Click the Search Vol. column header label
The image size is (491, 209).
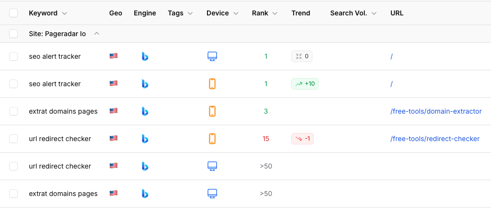pos(349,13)
